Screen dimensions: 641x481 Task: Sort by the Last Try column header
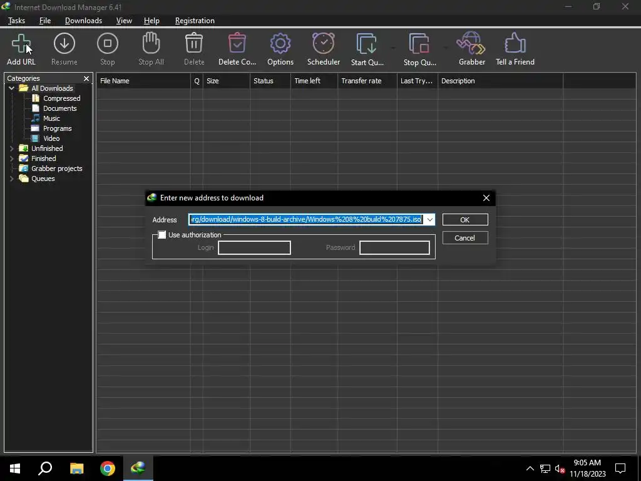click(x=417, y=81)
